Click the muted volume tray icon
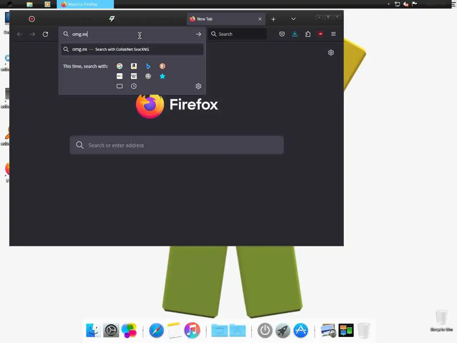Screen dimensions: 457x343 [406, 4]
